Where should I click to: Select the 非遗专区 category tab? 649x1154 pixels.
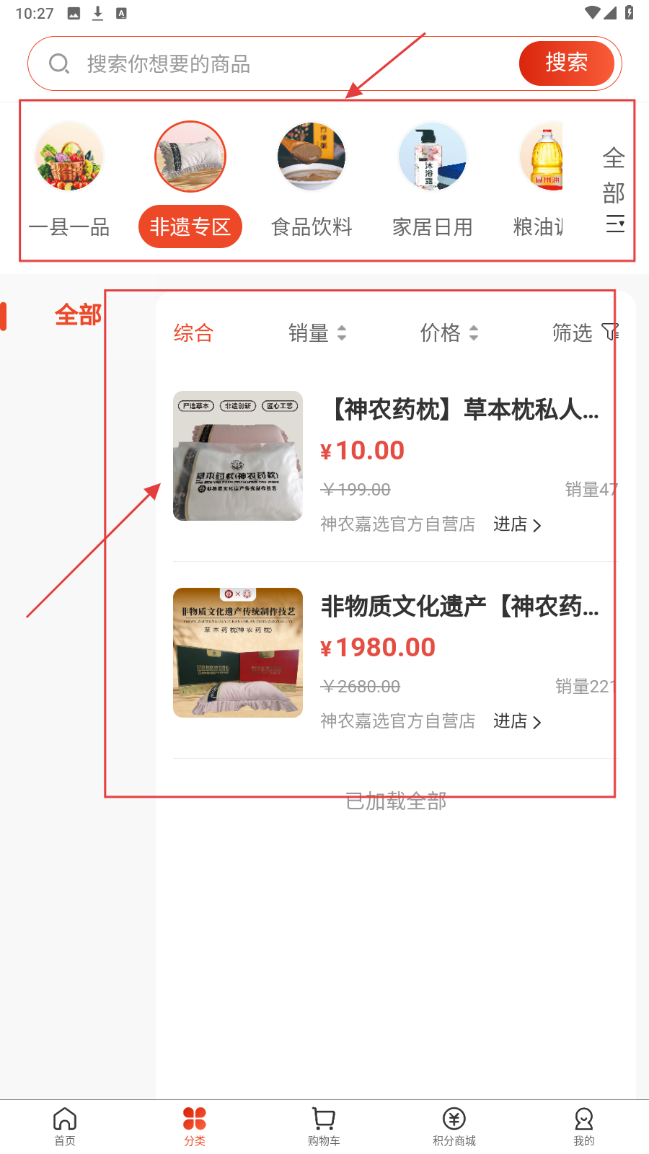[190, 226]
